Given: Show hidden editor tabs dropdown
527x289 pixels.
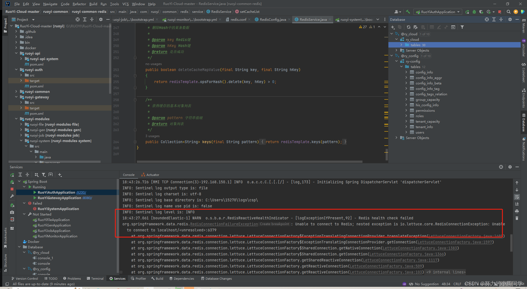Looking at the screenshot, I should point(378,19).
